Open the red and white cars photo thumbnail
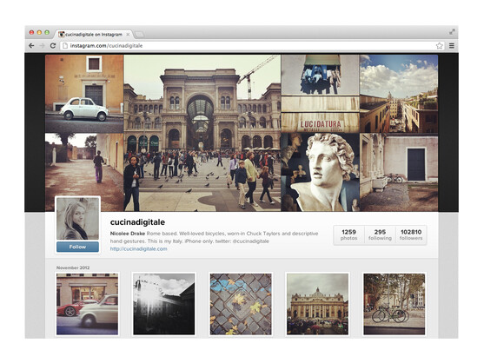 coord(87,304)
